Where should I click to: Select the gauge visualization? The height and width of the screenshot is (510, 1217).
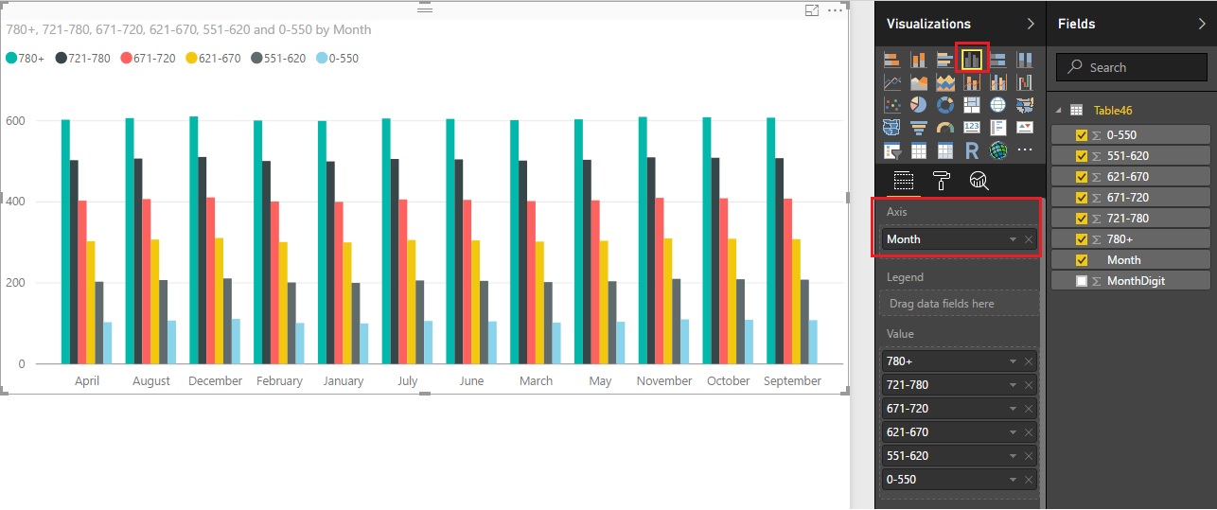coord(944,128)
